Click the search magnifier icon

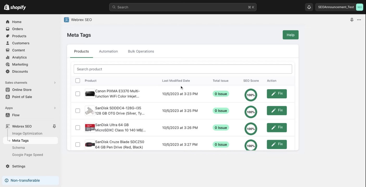coord(114,7)
